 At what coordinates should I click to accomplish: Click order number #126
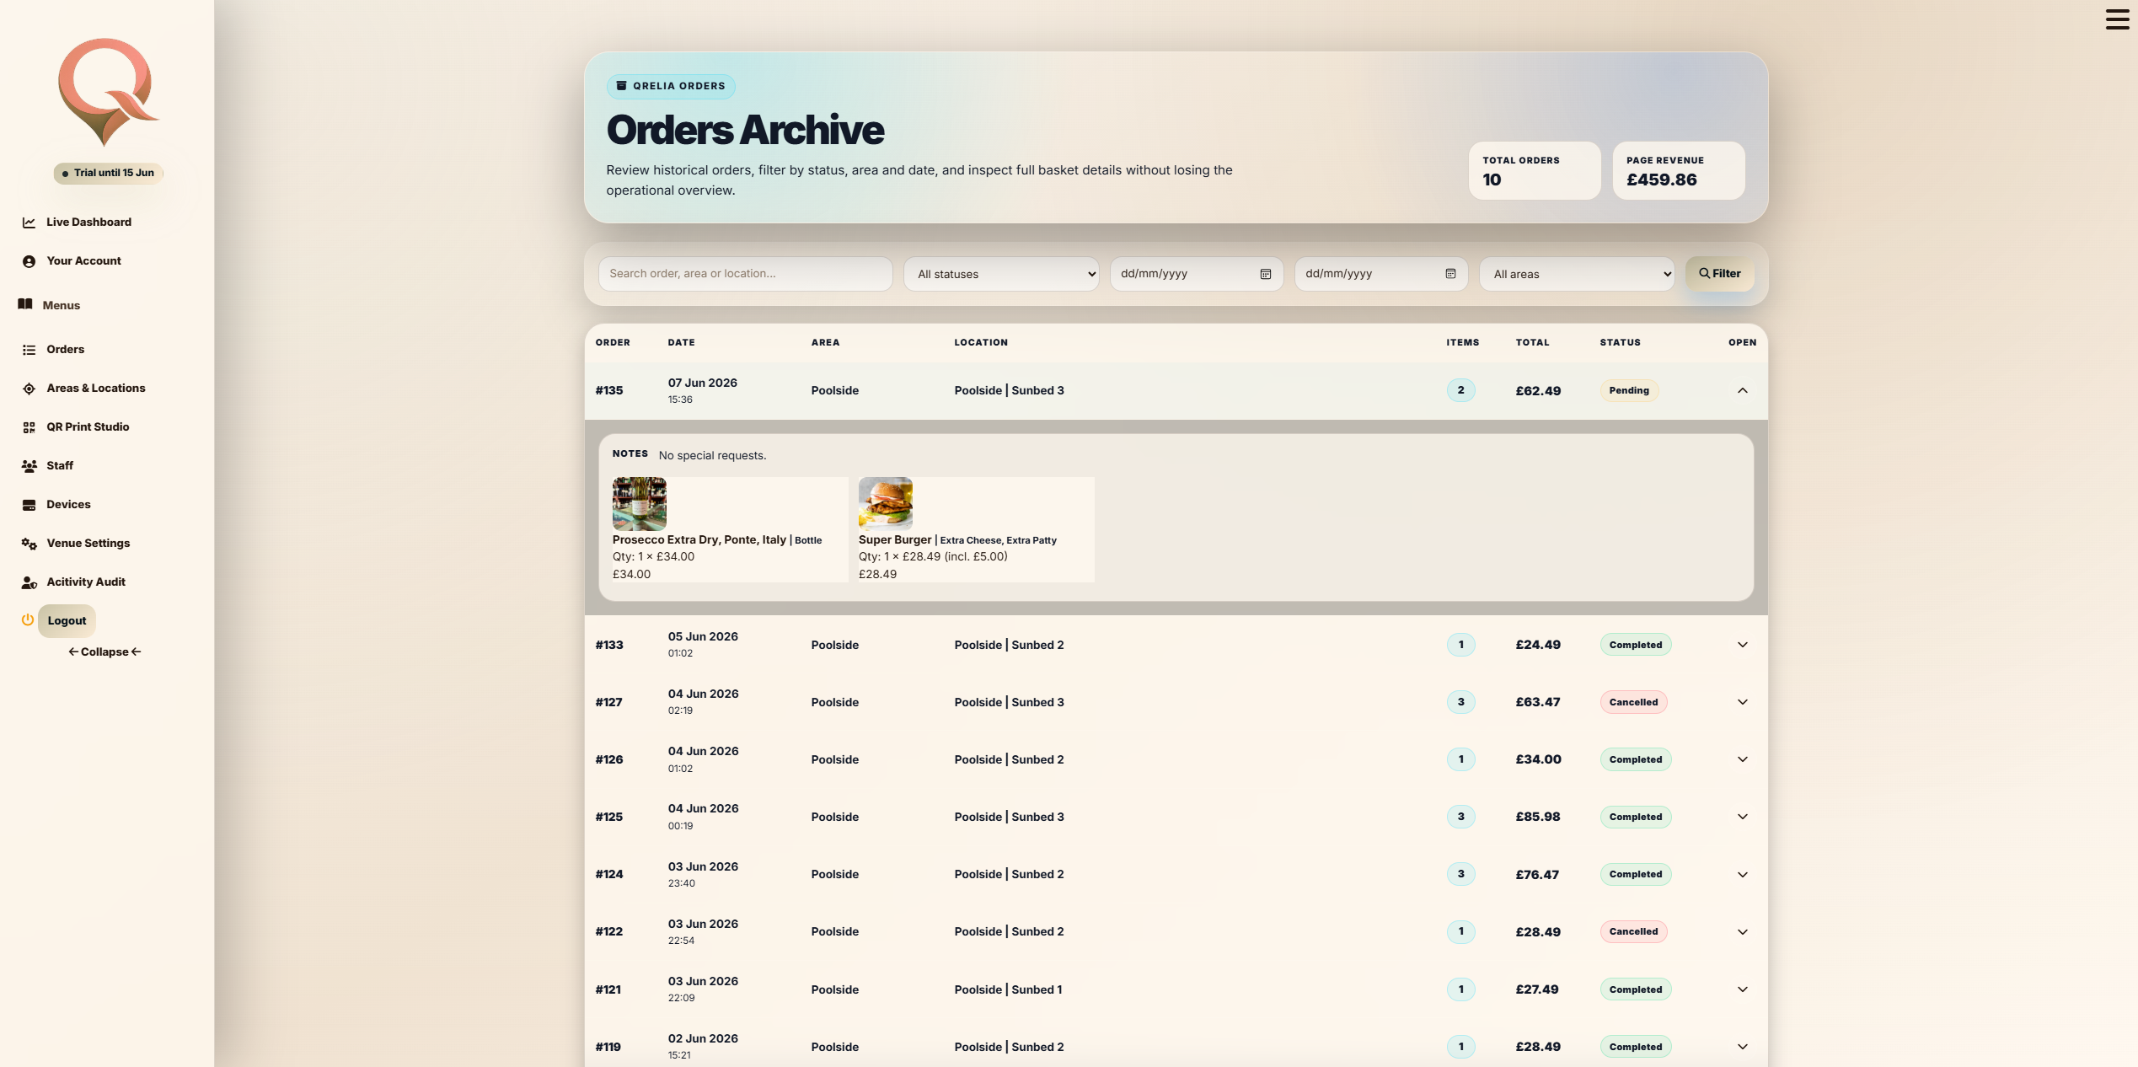[x=609, y=760]
